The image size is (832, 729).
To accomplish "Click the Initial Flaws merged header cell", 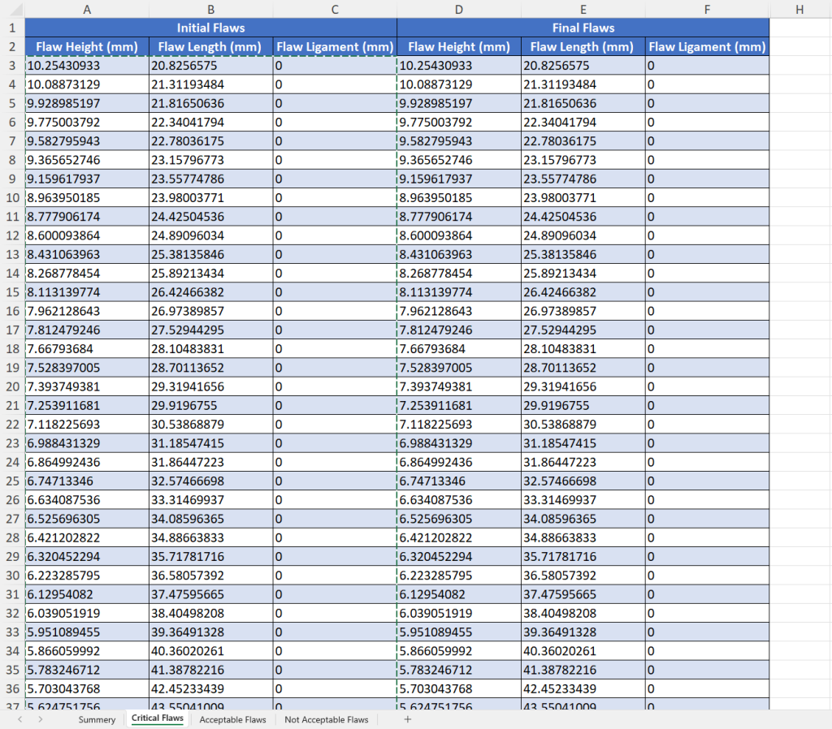I will click(x=210, y=28).
